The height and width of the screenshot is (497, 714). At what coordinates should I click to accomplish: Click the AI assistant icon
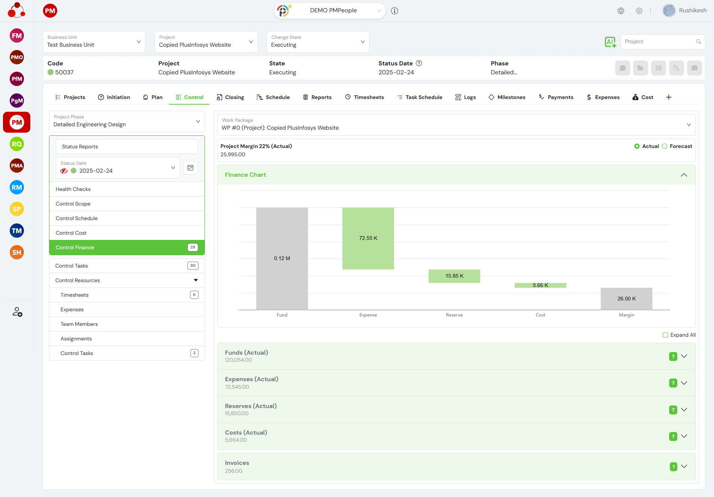tap(610, 42)
